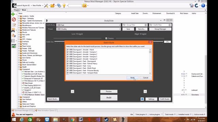Click the game controller categories icon in sidebar
This screenshot has height=122, width=218.
[x=13, y=30]
